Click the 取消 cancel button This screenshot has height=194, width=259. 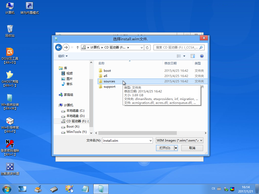(192, 148)
